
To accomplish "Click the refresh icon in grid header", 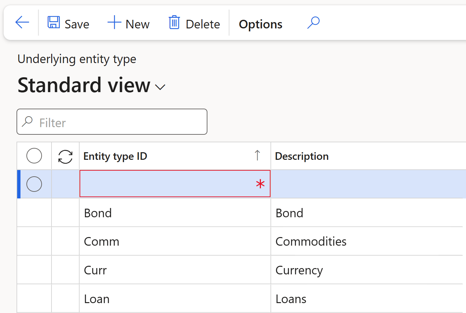I will click(x=65, y=156).
